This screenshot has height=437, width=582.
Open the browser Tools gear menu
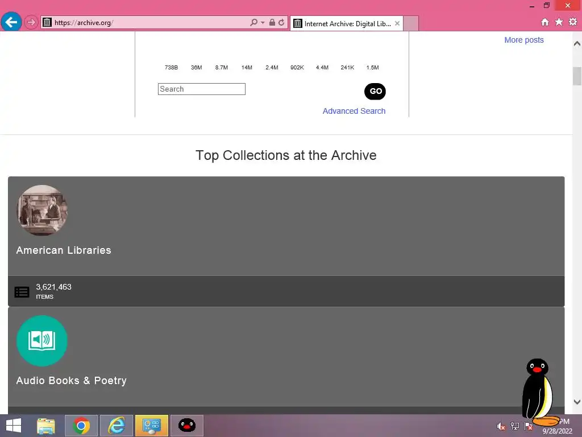tap(573, 22)
